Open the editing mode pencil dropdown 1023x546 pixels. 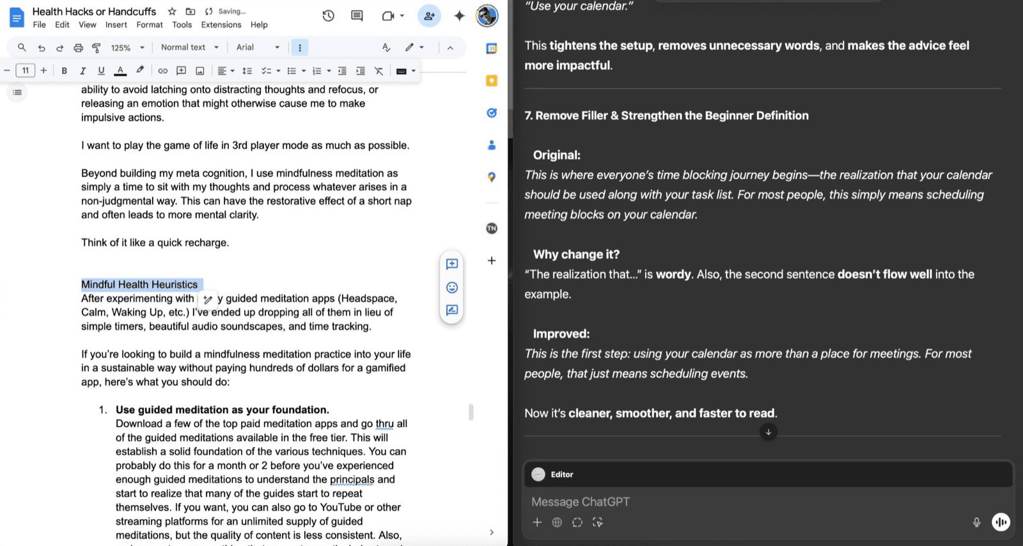(x=414, y=47)
